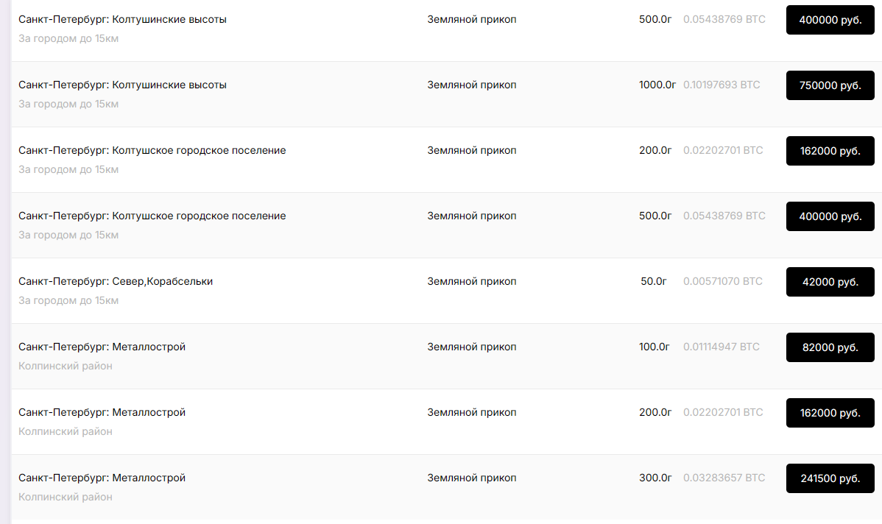The image size is (882, 524).
Task: Open Колтушинские высоты listing with 1000.0г
Action: point(122,85)
